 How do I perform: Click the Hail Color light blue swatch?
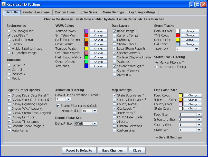[178, 44]
